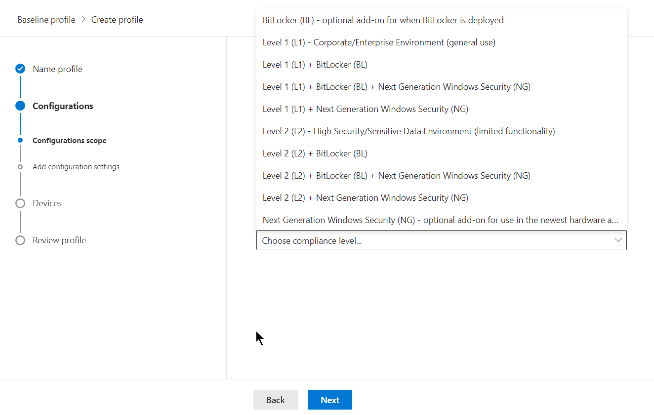The height and width of the screenshot is (415, 654).
Task: Click the Devices step circle icon
Action: coord(20,203)
